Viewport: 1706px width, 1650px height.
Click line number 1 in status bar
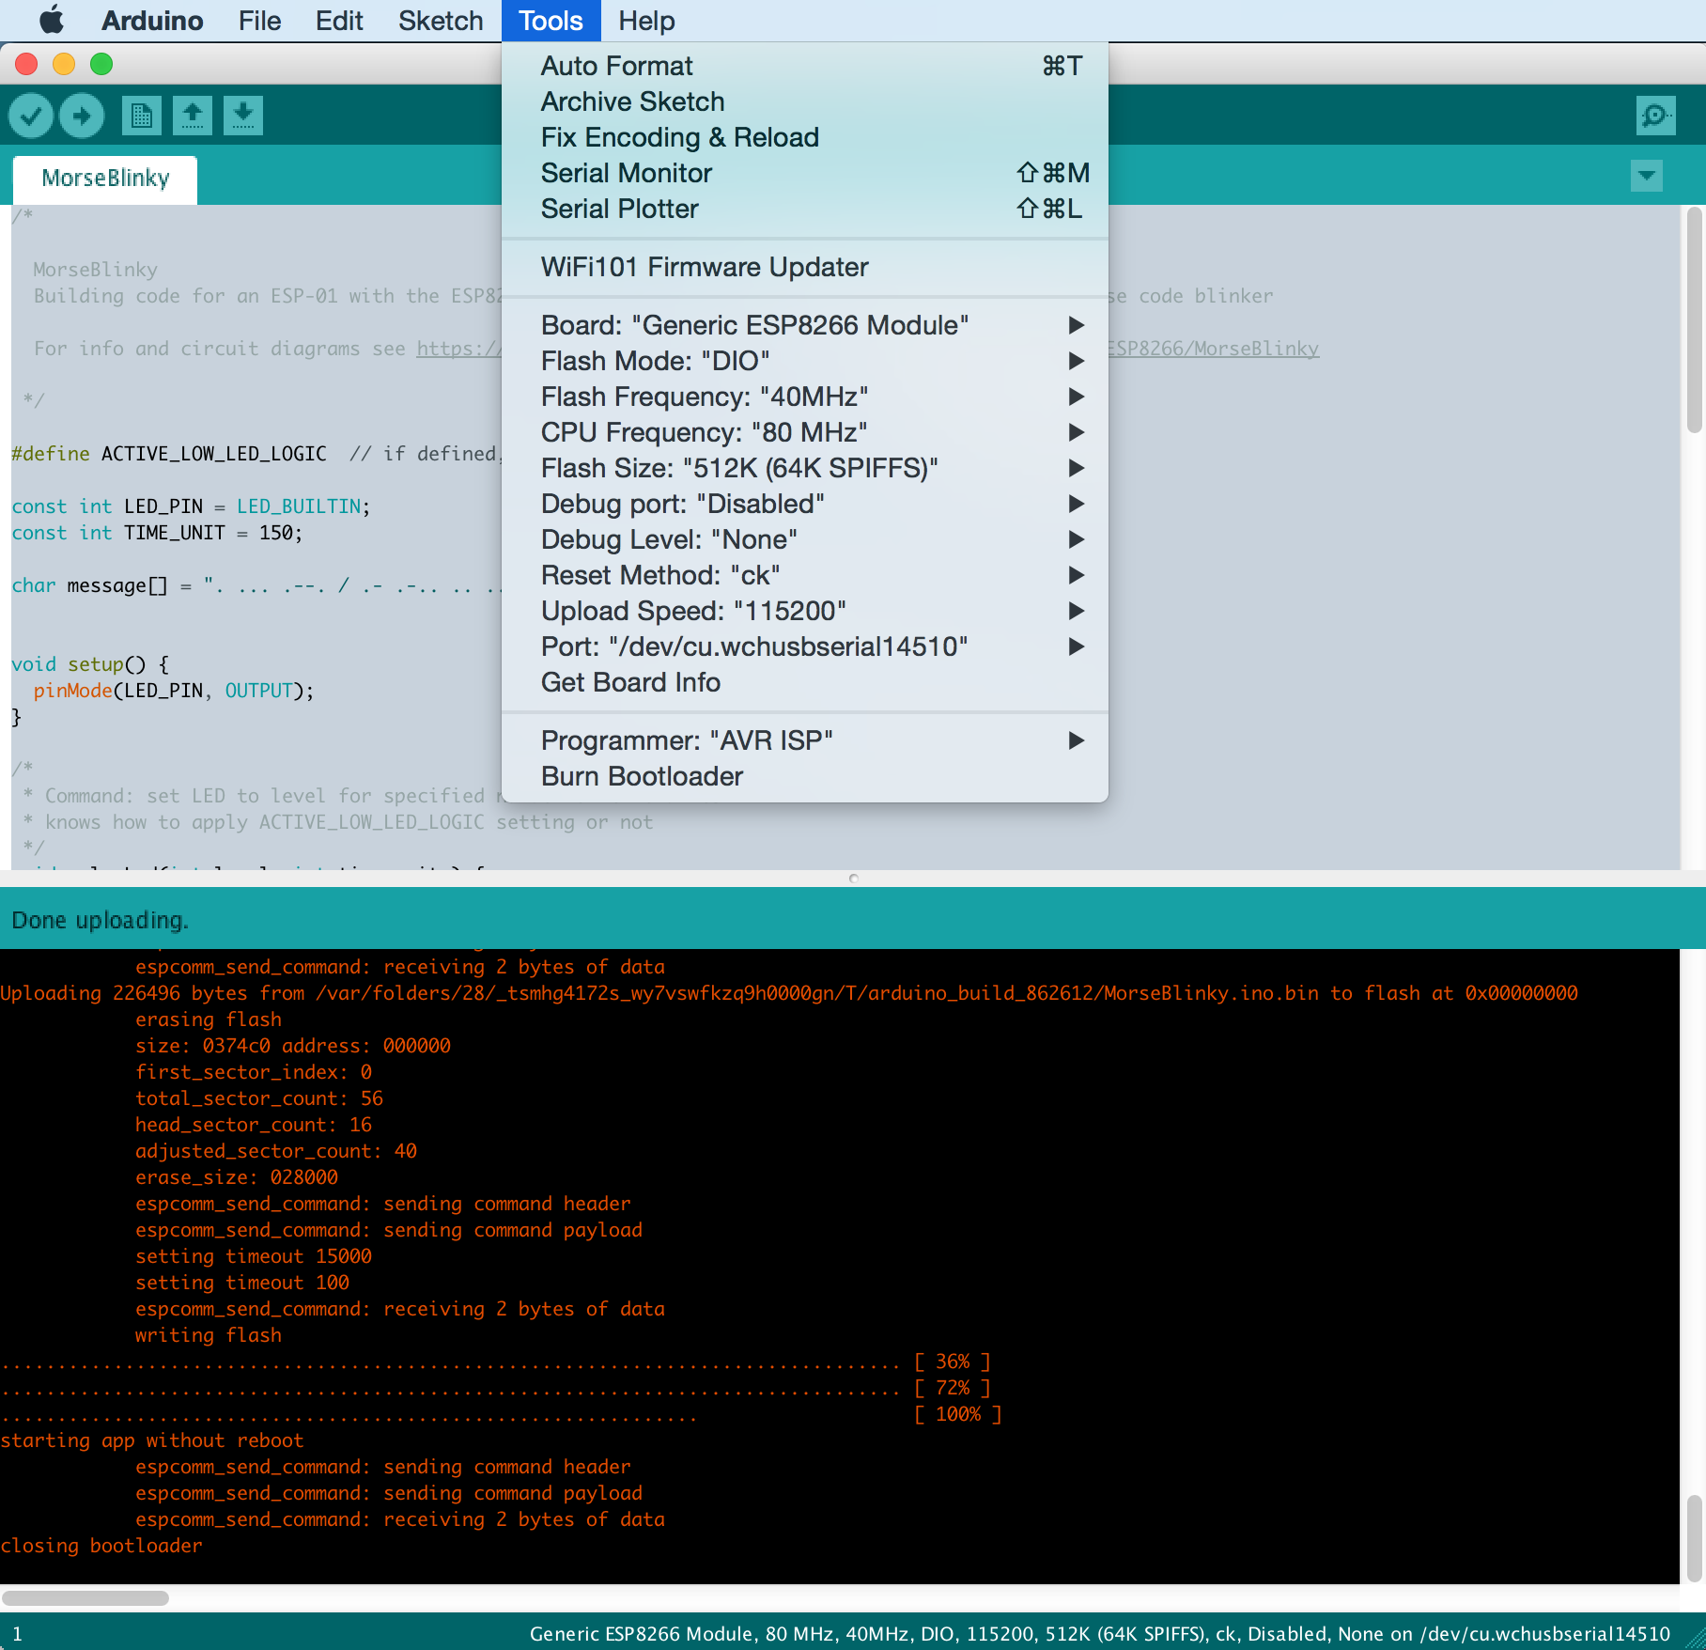17,1634
